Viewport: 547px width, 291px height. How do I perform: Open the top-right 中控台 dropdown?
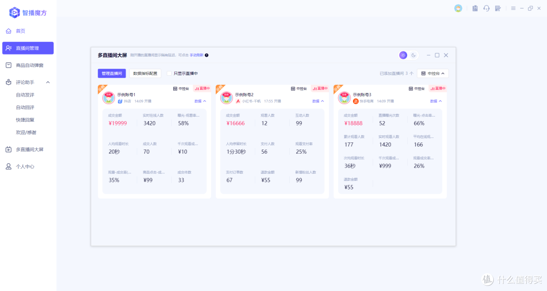point(433,73)
